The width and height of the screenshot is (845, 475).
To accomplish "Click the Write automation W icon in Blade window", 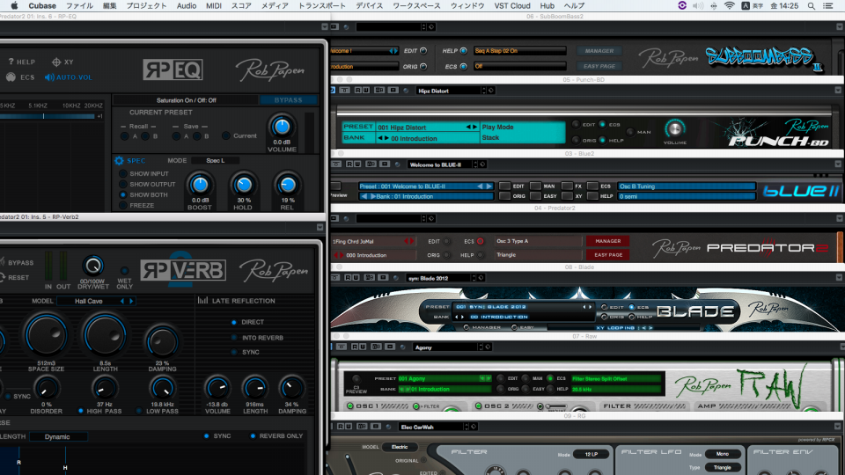I will 356,278.
